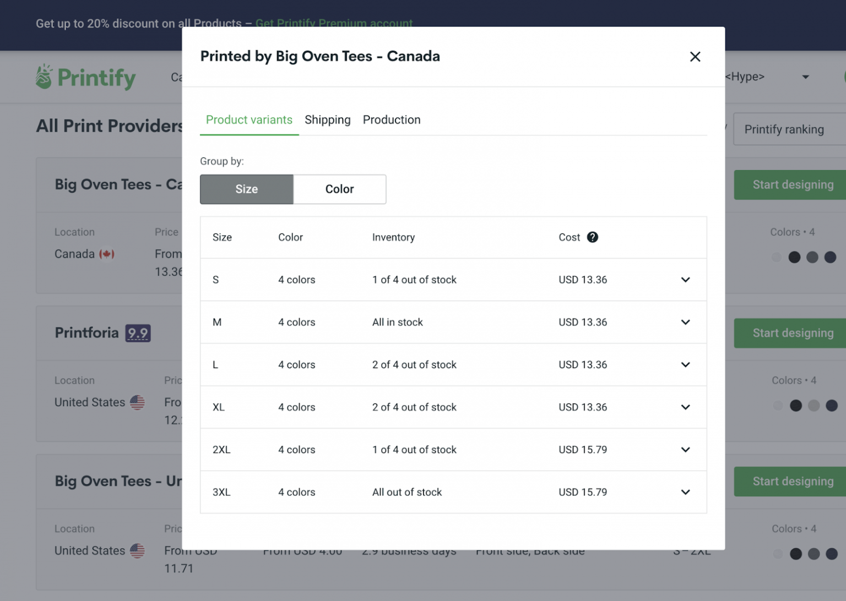Open the Cost help question mark tooltip

(593, 237)
